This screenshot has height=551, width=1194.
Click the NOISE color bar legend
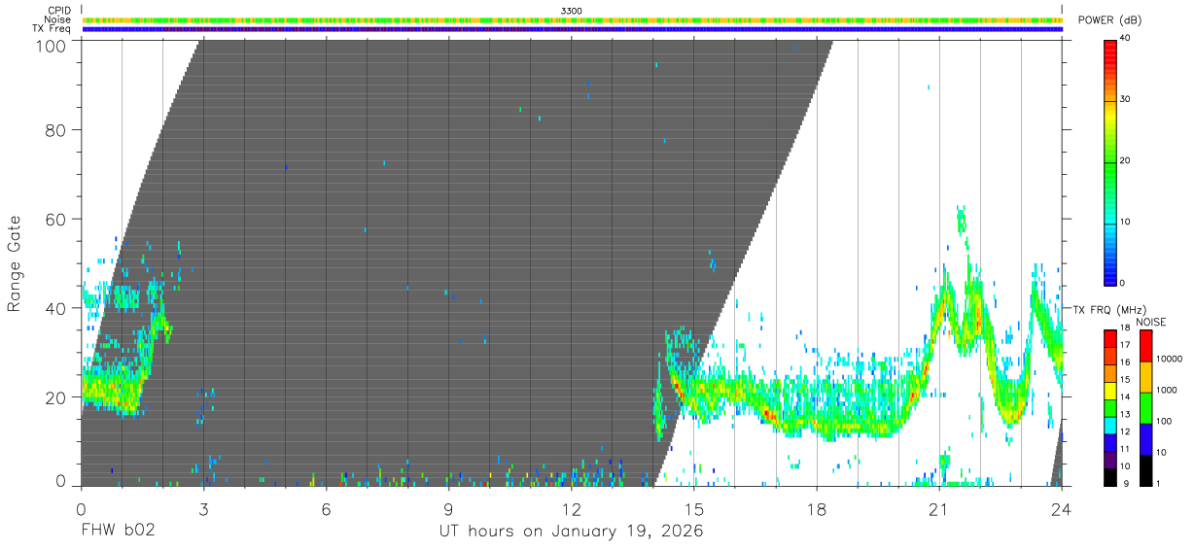1145,407
